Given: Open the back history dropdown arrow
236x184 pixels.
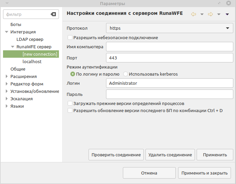Looking at the screenshot, I should 202,14.
